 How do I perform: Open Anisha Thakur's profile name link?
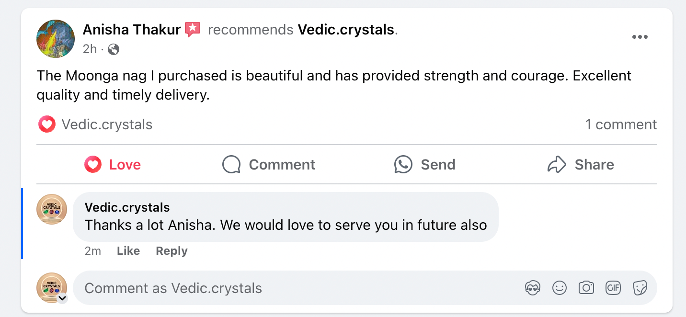coord(132,30)
